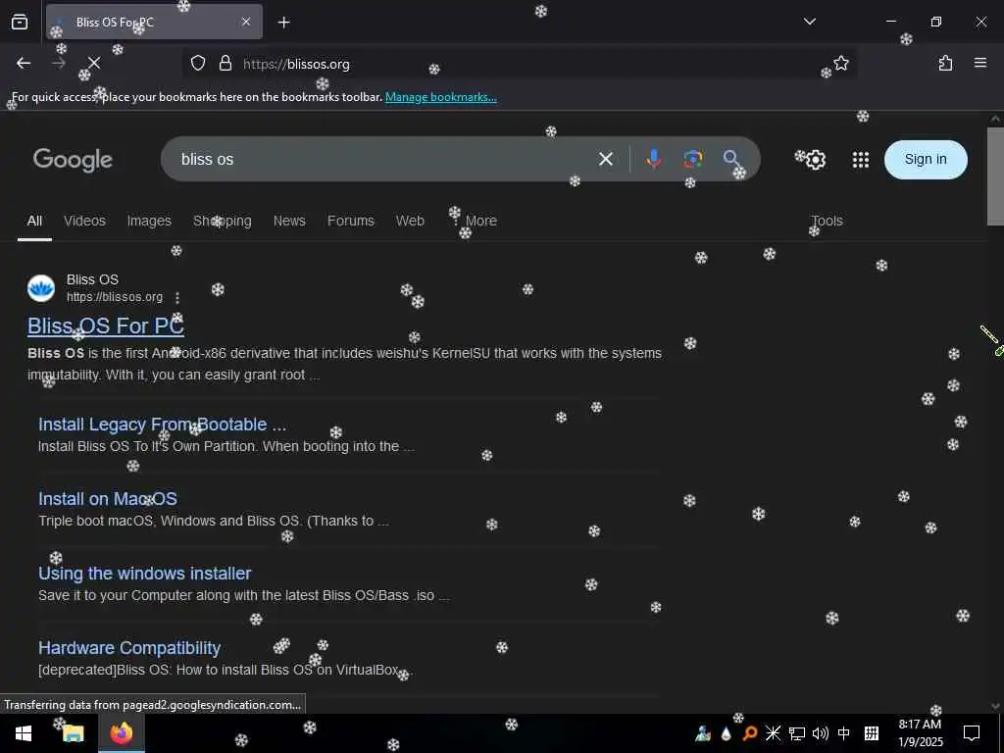Click Firefox icon in taskbar

coord(121,733)
